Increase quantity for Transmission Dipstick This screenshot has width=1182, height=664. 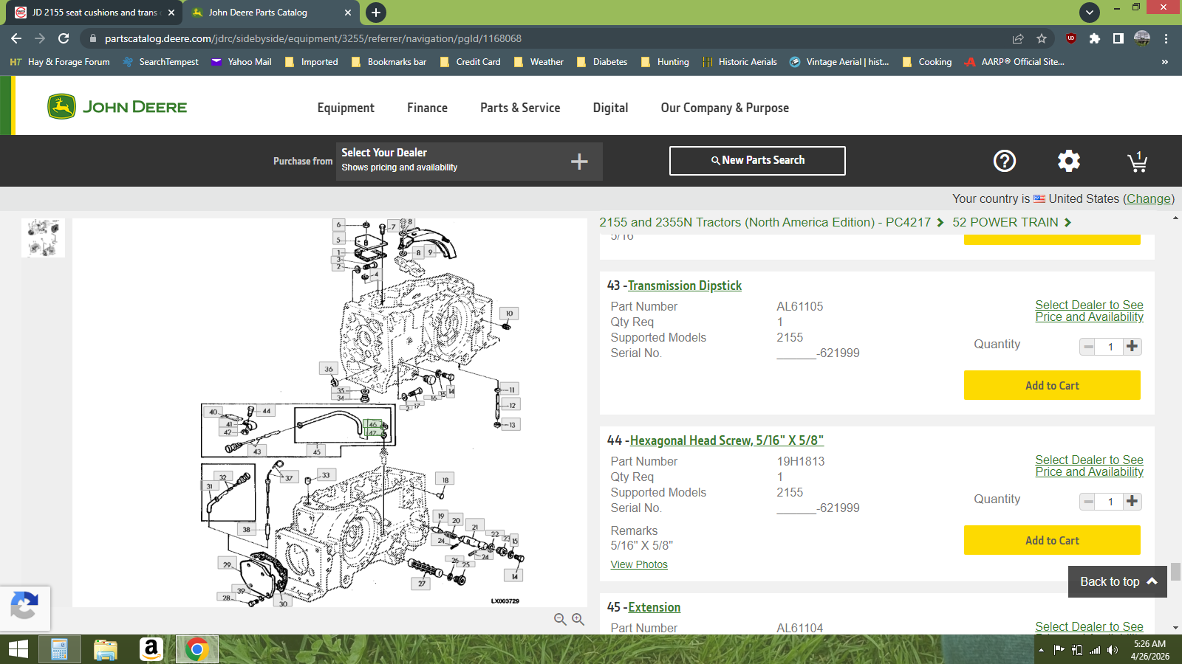(1133, 346)
